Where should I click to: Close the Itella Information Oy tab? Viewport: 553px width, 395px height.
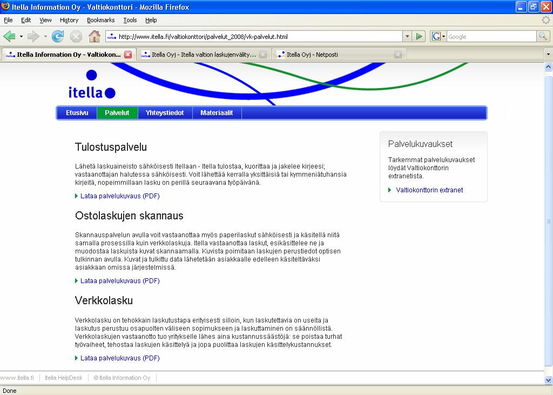coord(128,55)
